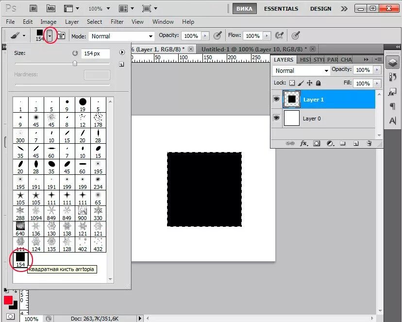This screenshot has height=322, width=402.
Task: Open the zoom level 100% dropdown
Action: (99, 9)
